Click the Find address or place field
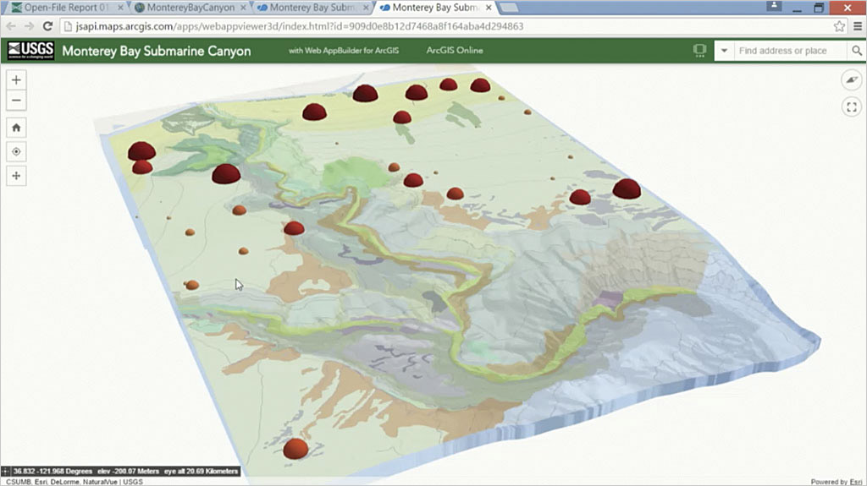 (x=790, y=51)
